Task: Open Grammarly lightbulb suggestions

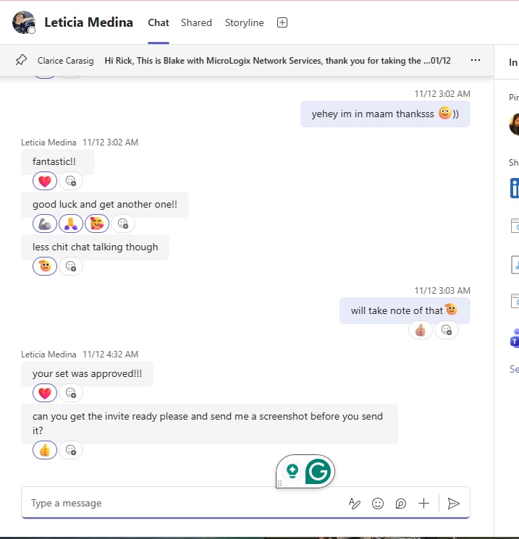Action: tap(292, 471)
